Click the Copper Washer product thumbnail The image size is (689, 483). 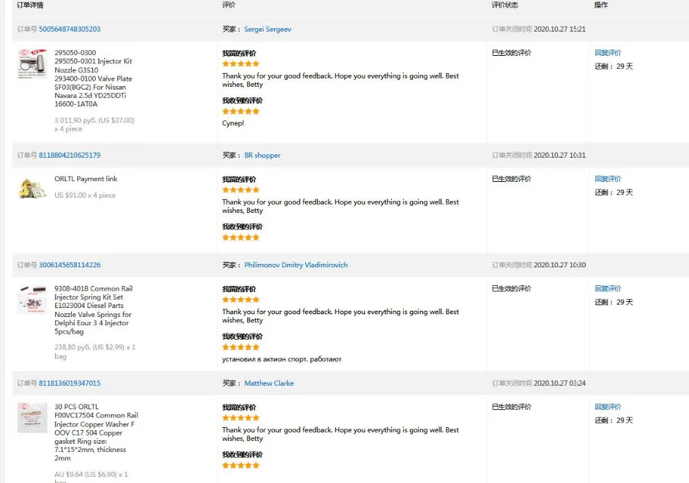click(x=32, y=418)
